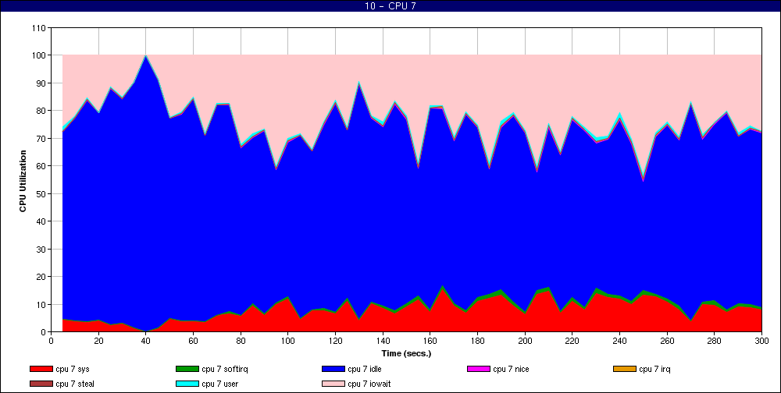Click the idle peak at 40 seconds
Screen dimensions: 781x393
pyautogui.click(x=145, y=56)
